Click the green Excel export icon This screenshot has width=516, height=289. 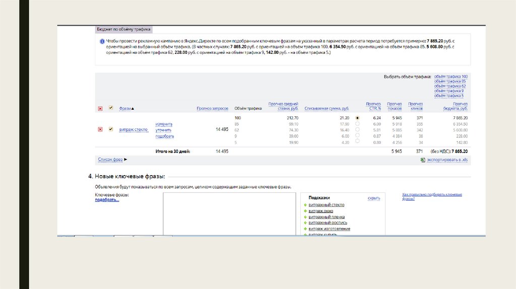coord(423,160)
